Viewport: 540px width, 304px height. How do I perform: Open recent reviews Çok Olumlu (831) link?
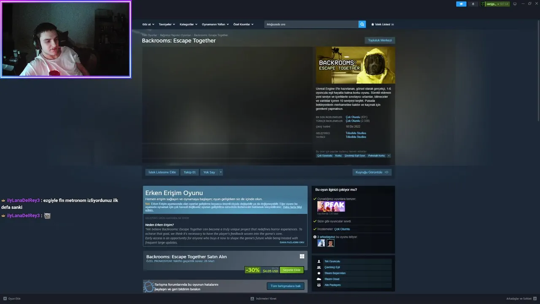pos(356,117)
